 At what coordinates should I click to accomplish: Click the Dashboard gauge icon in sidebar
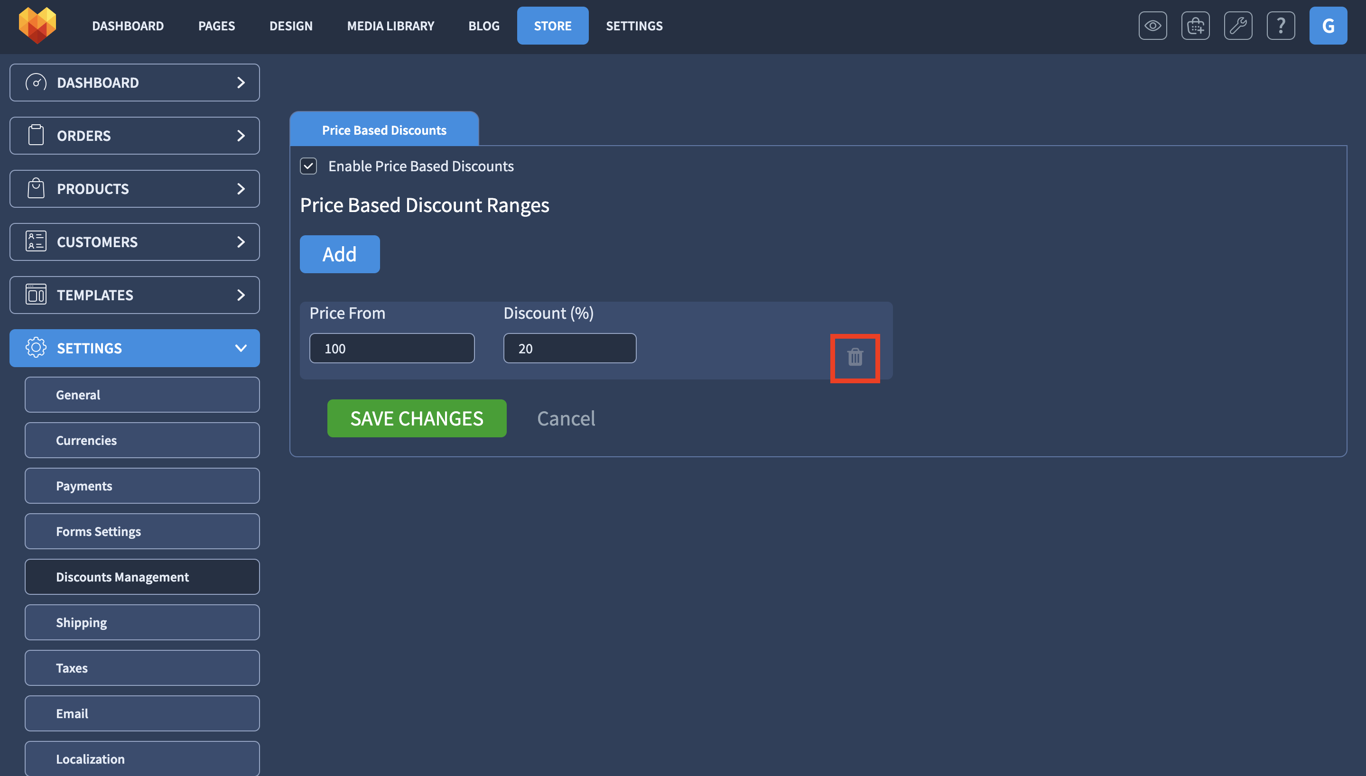(36, 83)
